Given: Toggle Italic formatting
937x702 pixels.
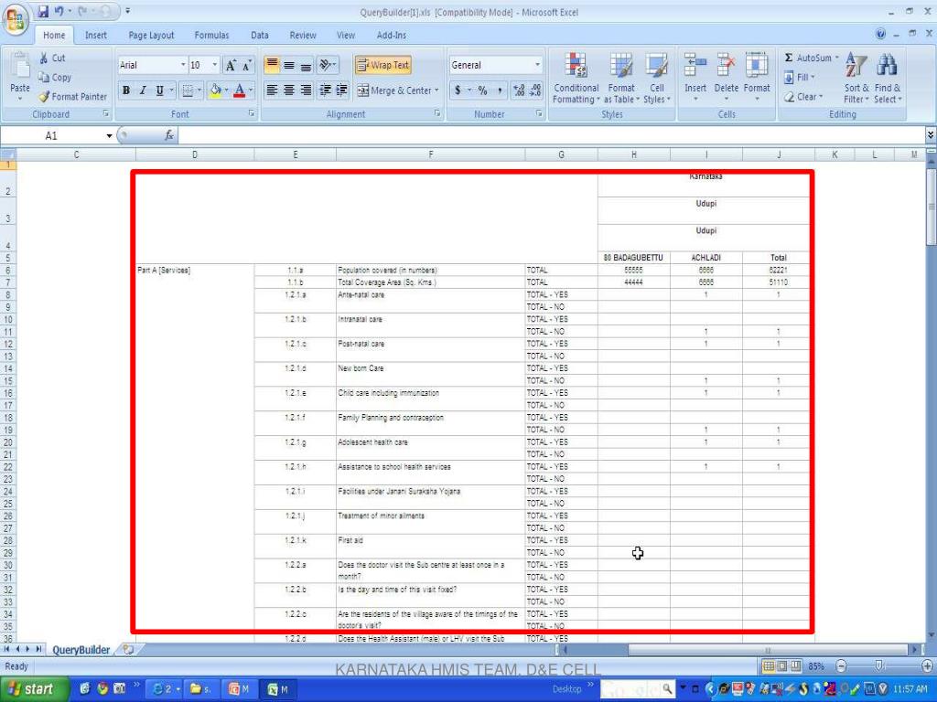Looking at the screenshot, I should click(x=143, y=90).
